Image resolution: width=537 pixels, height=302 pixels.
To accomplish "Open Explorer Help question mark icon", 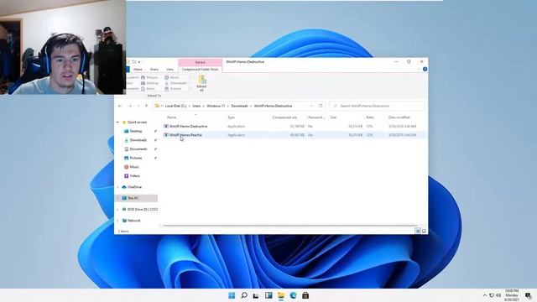I will pyautogui.click(x=425, y=69).
